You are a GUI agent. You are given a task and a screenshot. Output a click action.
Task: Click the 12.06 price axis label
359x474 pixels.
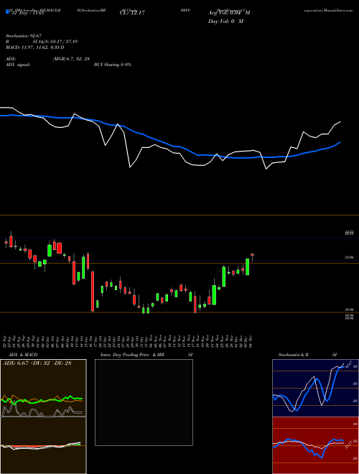coord(349,257)
